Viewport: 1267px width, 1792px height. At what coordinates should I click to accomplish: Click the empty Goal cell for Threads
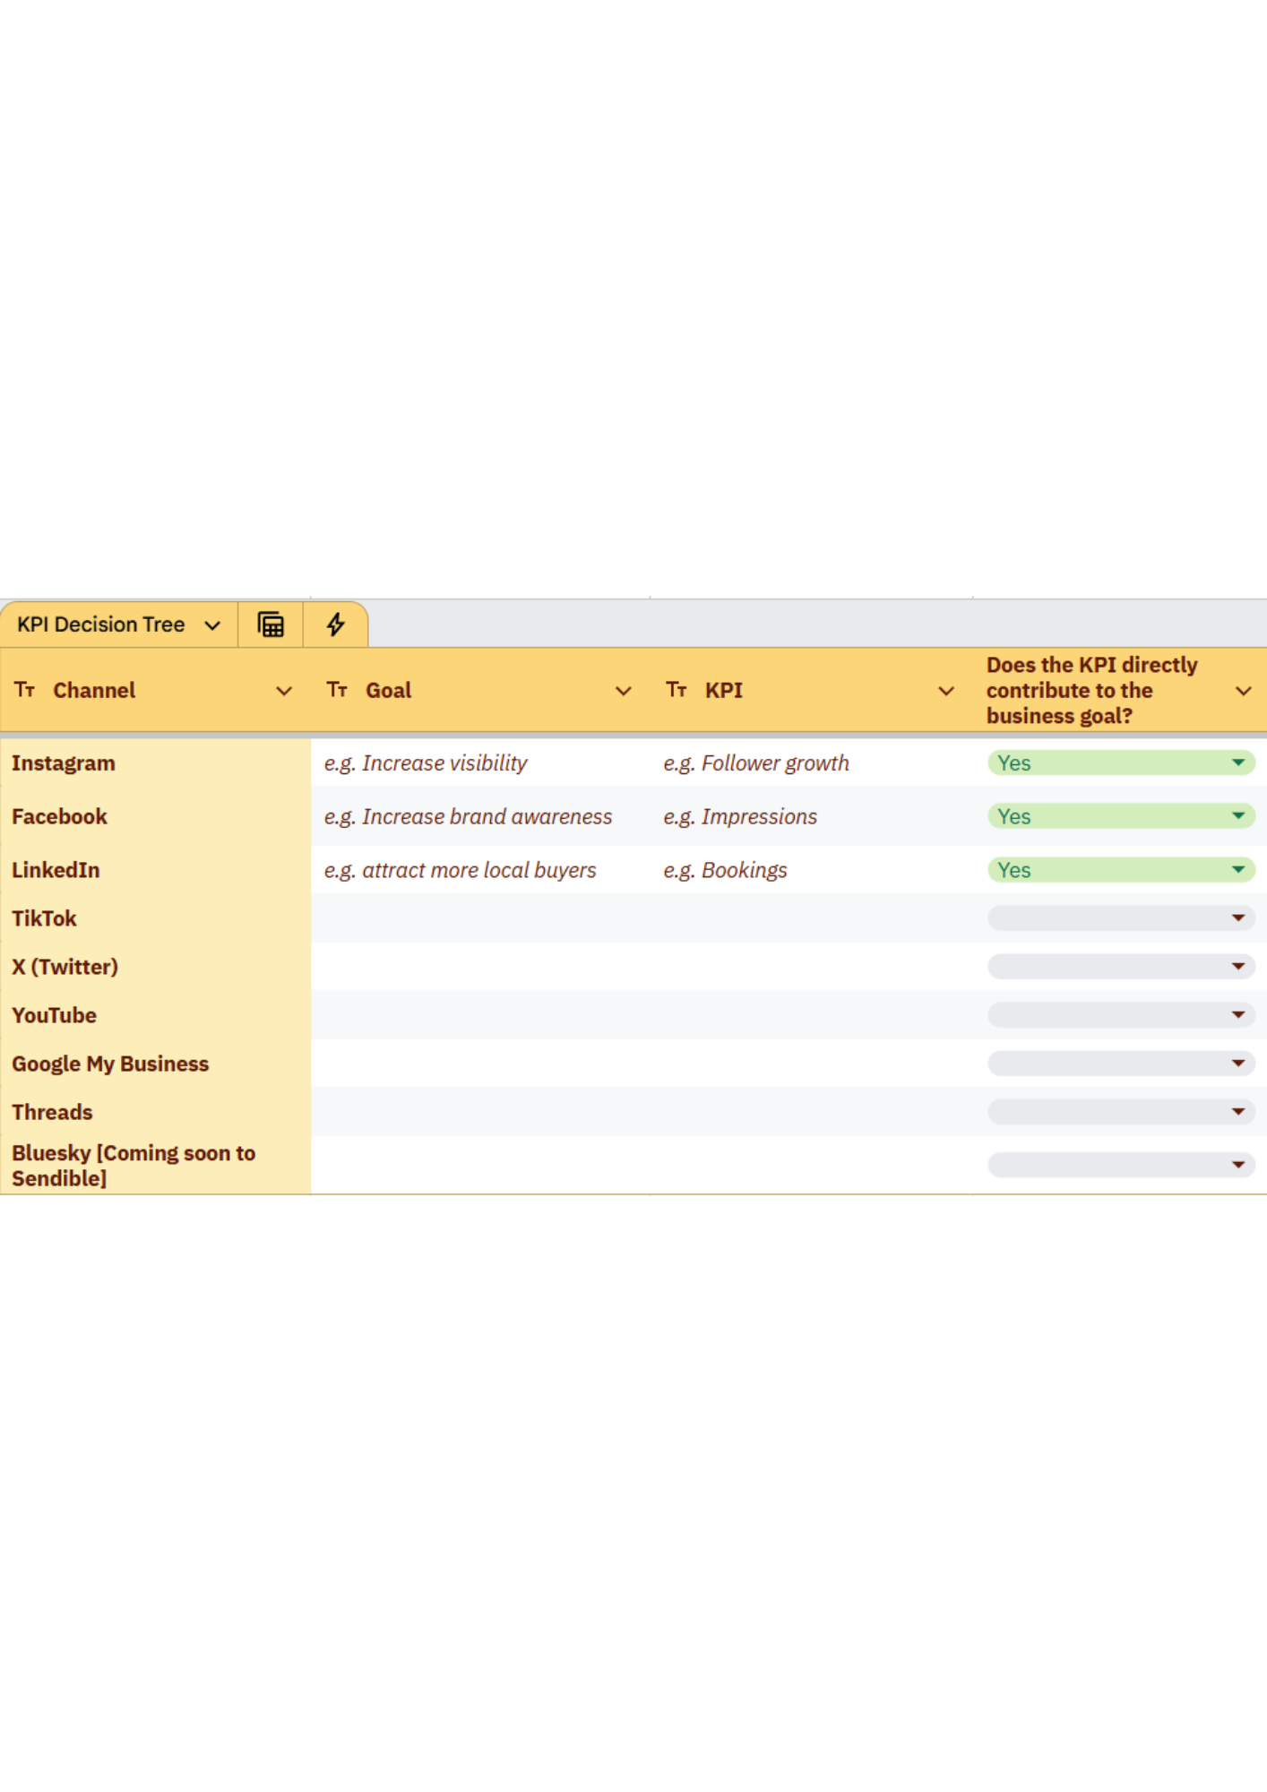pos(479,1112)
